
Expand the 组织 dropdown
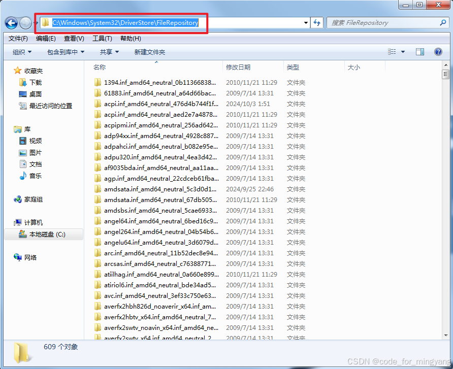click(22, 52)
